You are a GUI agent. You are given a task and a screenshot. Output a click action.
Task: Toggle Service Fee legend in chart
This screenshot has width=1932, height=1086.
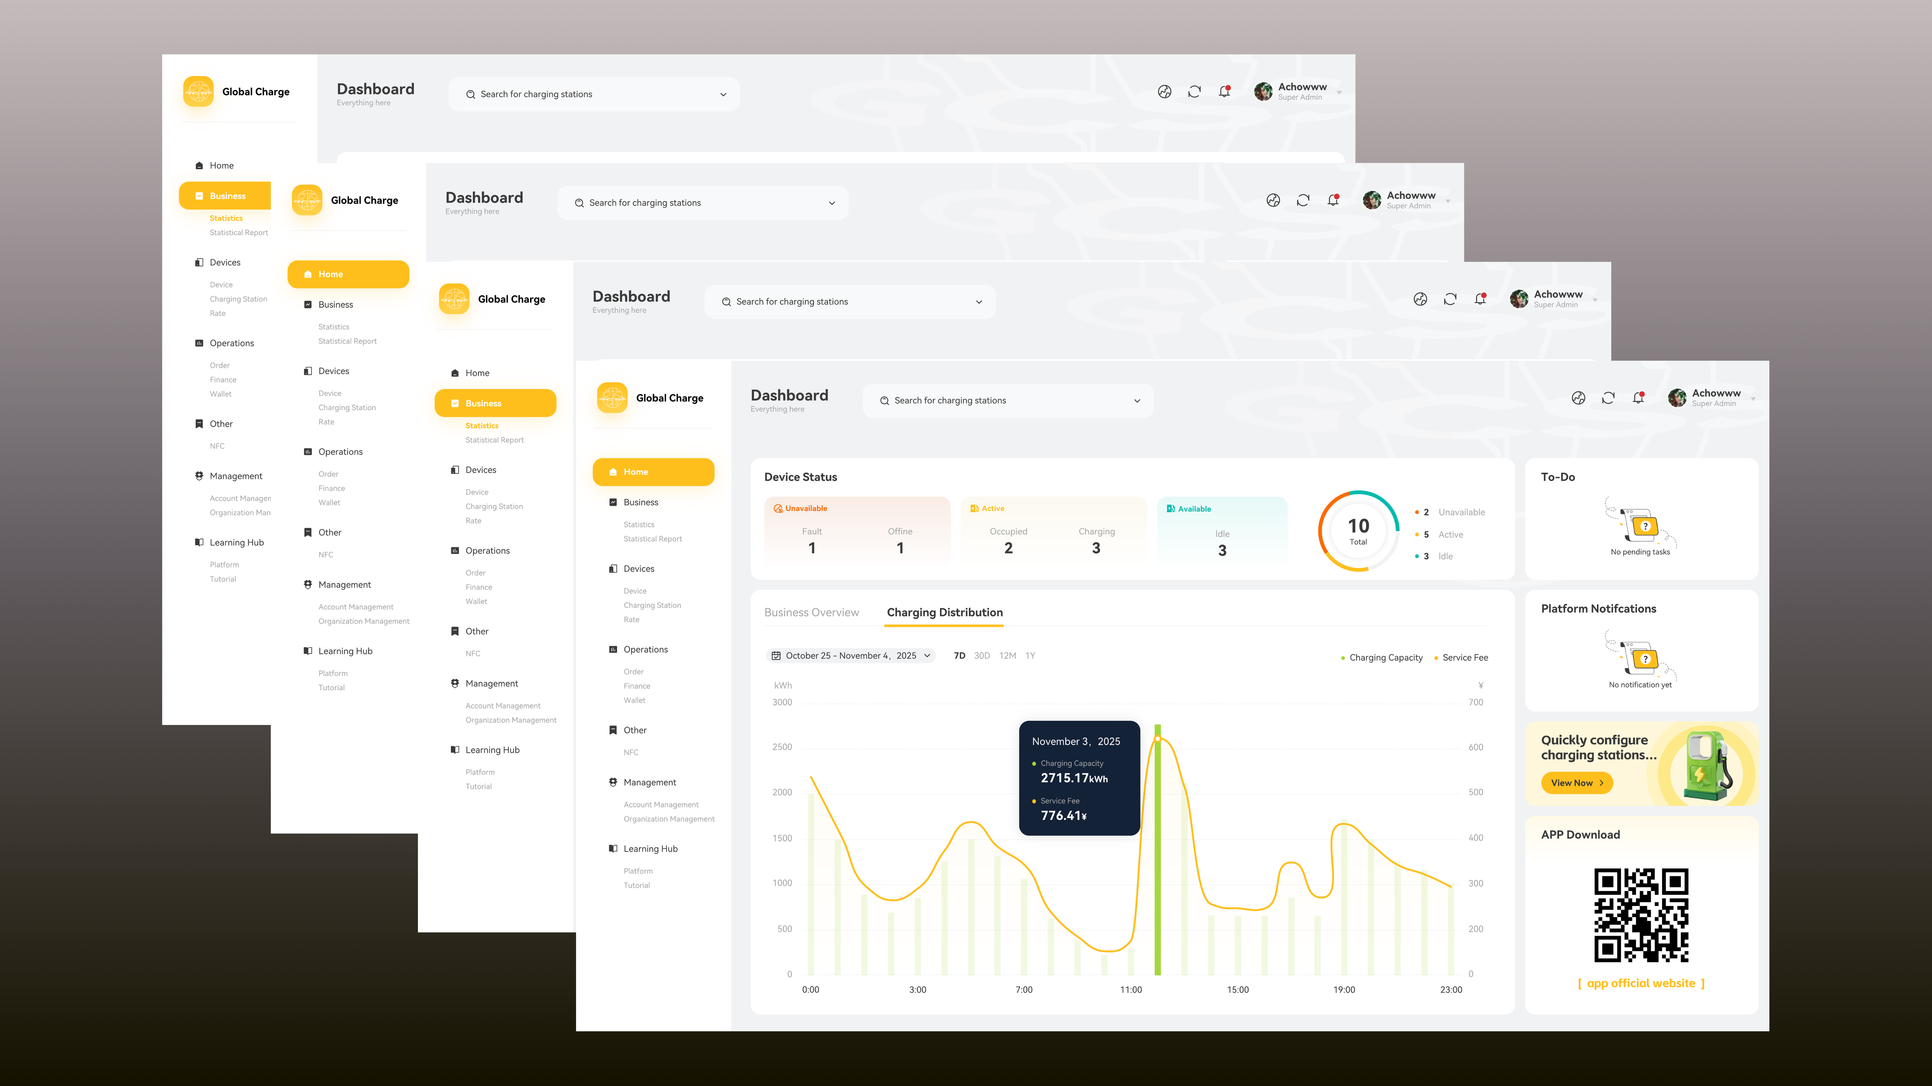tap(1460, 658)
